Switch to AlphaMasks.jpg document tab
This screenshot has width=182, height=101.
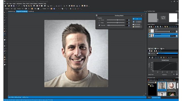pos(12,11)
